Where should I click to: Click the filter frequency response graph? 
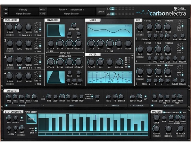[110, 77]
